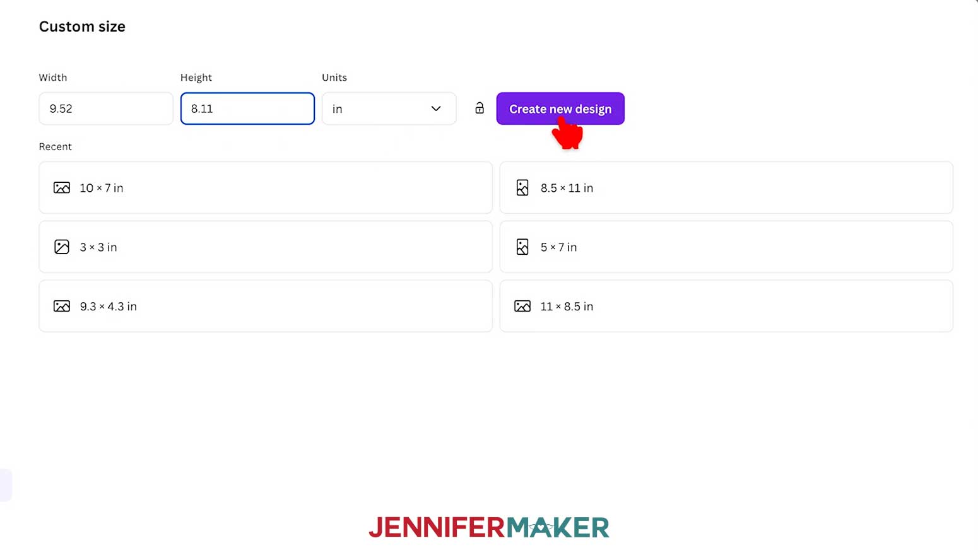The width and height of the screenshot is (978, 550).
Task: Click the chevron arrow in the Units dropdown
Action: click(436, 108)
